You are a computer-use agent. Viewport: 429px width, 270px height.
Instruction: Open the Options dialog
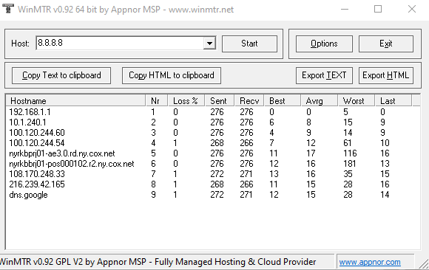coord(324,44)
